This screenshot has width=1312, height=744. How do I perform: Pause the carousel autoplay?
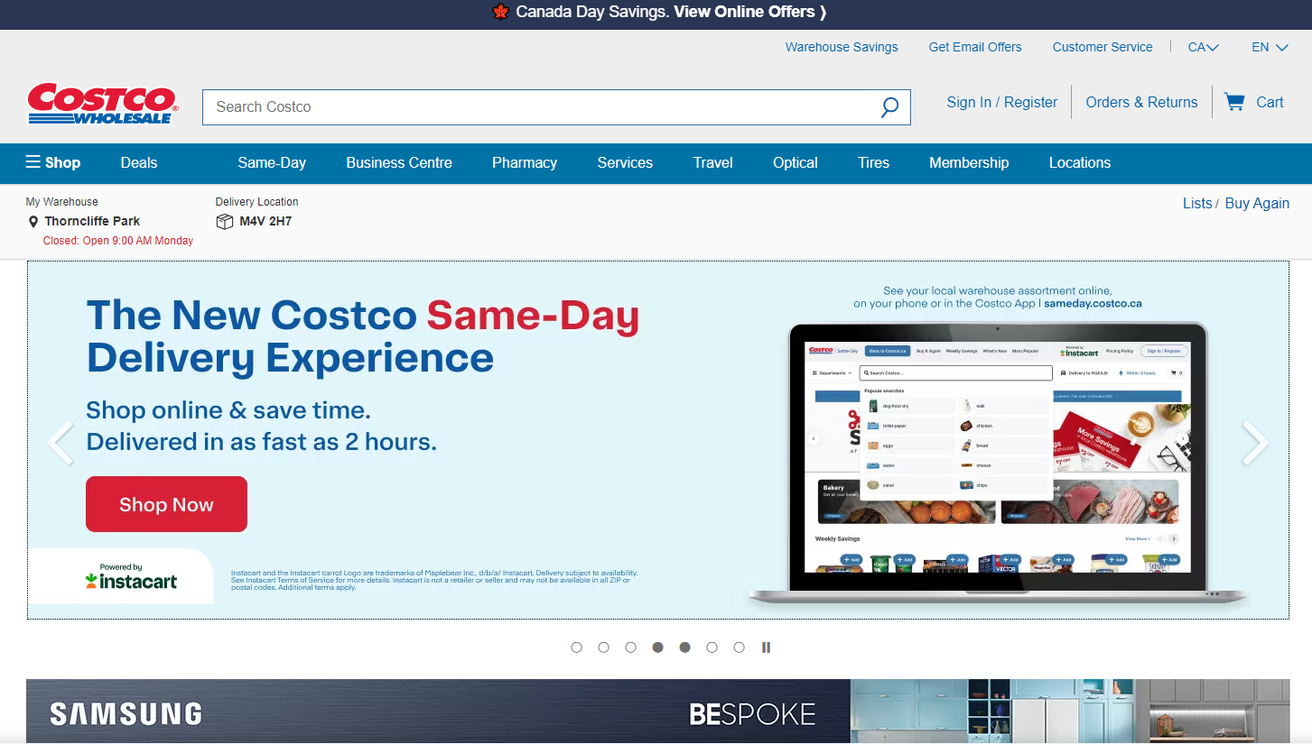766,648
